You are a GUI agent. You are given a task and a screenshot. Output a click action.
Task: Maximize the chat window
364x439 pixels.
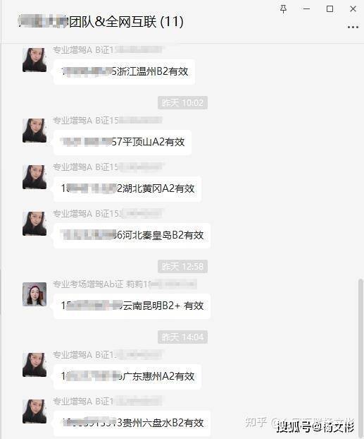click(x=330, y=9)
